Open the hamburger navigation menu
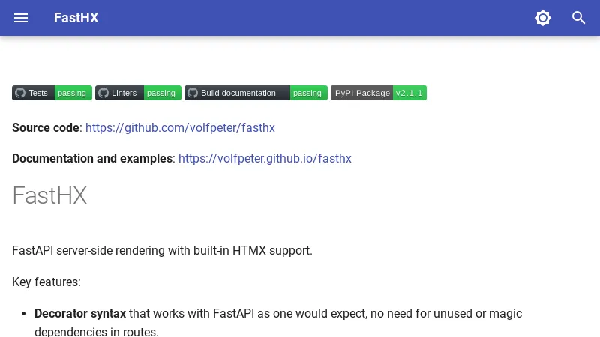Viewport: 600px width, 337px height. click(x=21, y=18)
